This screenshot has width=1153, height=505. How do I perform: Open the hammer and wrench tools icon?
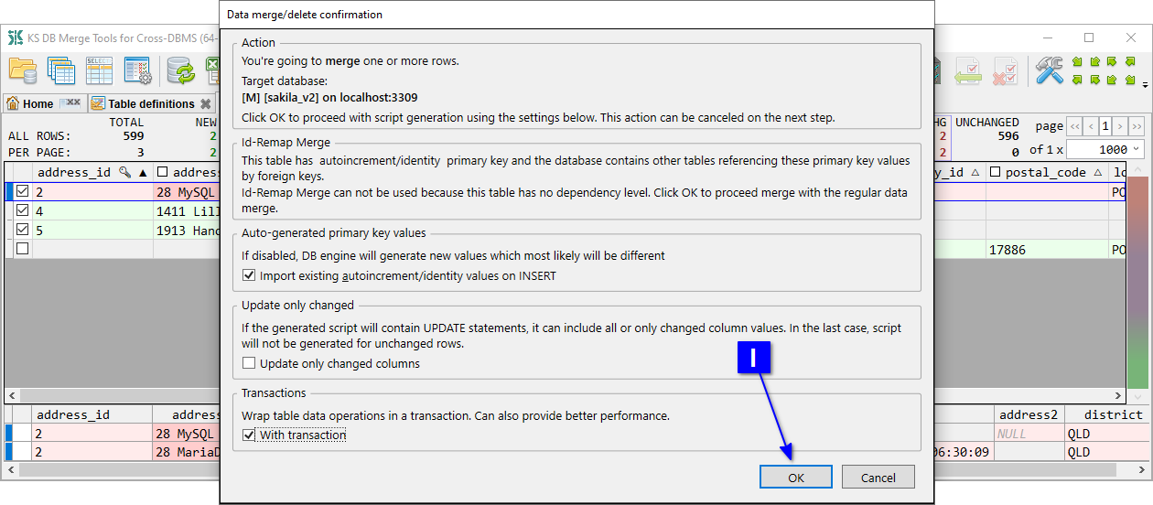pos(1049,70)
